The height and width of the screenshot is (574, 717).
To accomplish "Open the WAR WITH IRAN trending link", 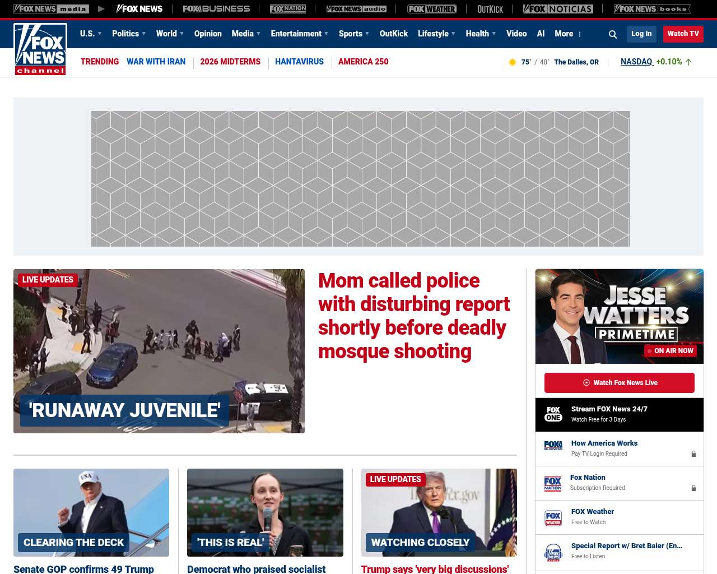I will click(x=156, y=62).
